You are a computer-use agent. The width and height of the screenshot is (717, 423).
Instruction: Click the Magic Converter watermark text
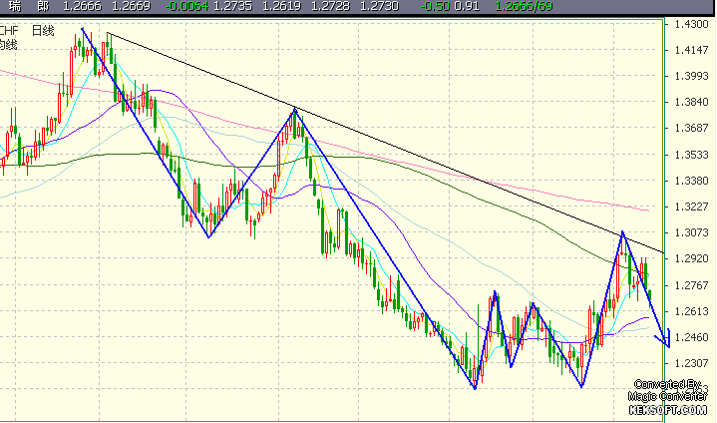click(x=667, y=396)
